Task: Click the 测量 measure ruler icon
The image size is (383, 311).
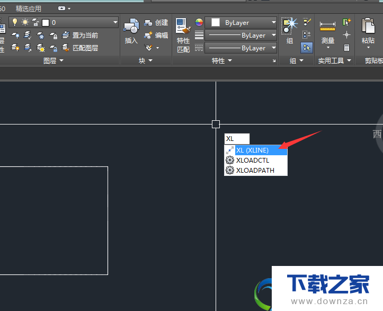Action: [x=327, y=26]
